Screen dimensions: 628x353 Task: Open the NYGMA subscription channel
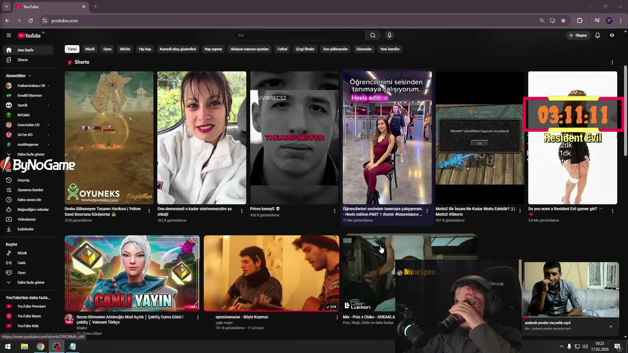click(29, 115)
